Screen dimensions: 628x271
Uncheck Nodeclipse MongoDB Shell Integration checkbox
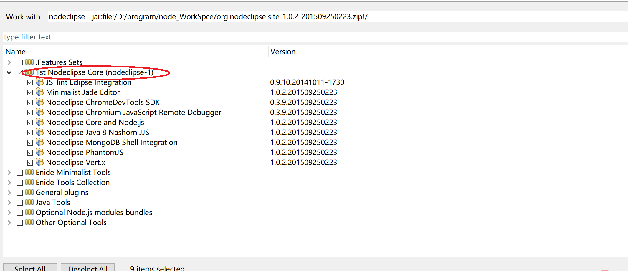coord(30,143)
